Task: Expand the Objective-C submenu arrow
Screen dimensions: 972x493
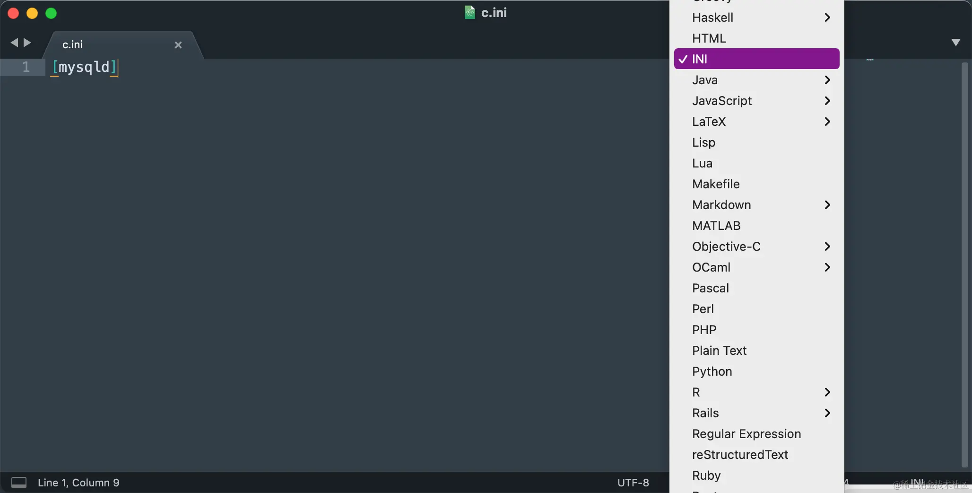Action: pos(827,246)
